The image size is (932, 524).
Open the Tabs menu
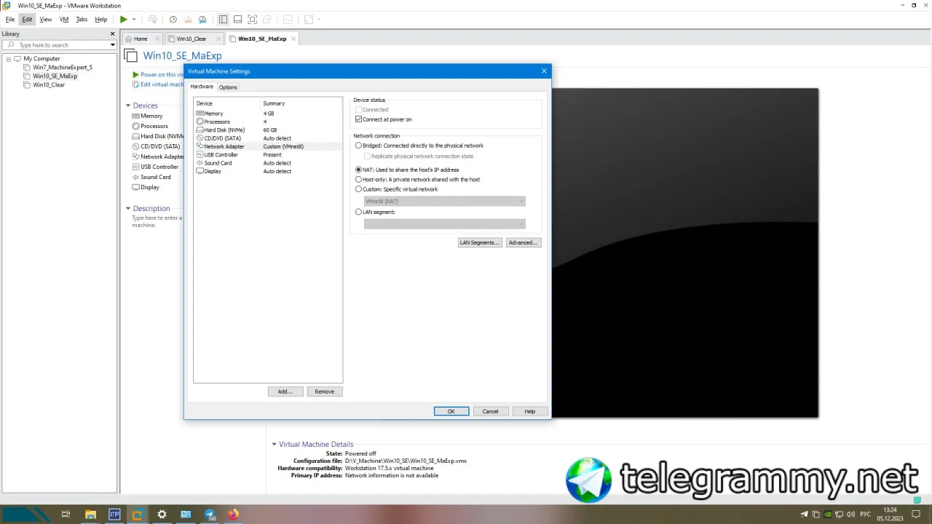(x=82, y=20)
